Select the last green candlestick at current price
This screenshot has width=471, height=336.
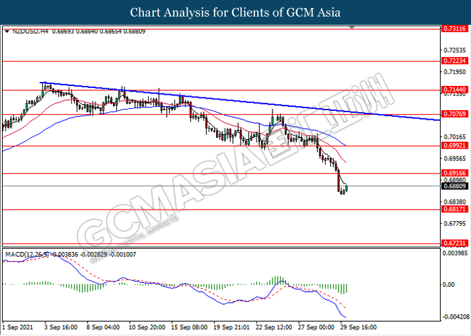347,189
